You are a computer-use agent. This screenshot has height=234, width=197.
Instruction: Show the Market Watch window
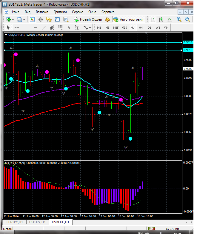32,19
